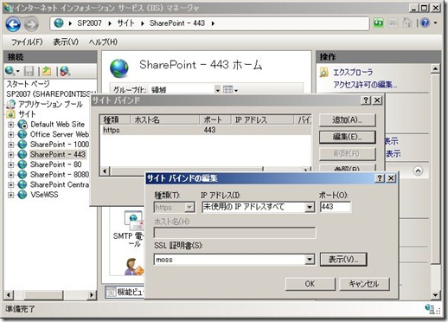This screenshot has width=448, height=322.
Task: Click the user feature icon below SMTP
Action: tap(133, 267)
